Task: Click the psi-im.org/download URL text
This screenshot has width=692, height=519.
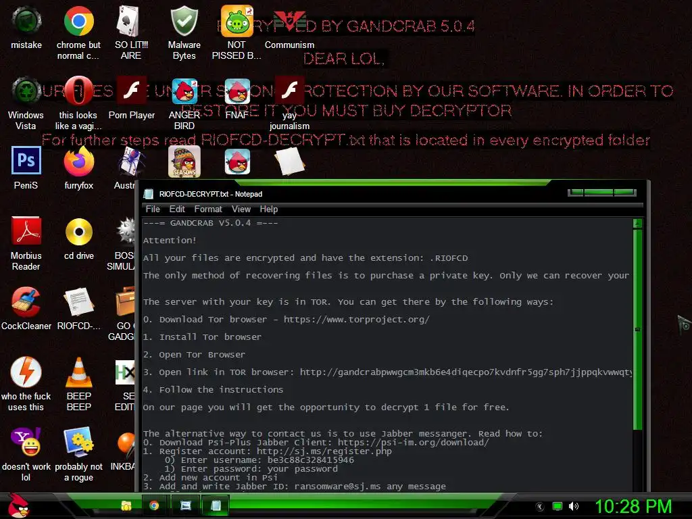Action: tap(414, 442)
